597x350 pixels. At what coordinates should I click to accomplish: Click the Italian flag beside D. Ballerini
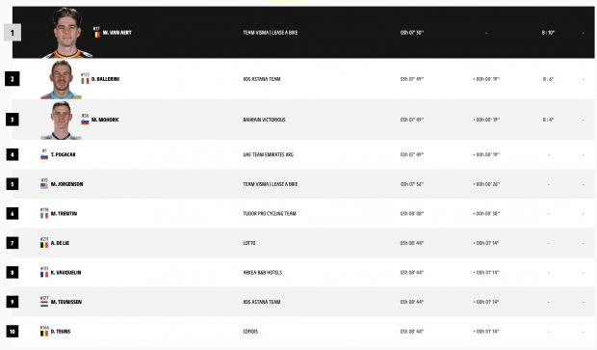click(x=85, y=81)
